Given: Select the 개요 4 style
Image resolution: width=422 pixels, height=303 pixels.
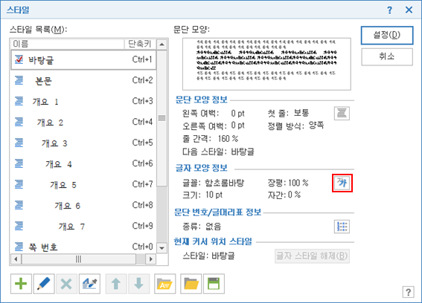Looking at the screenshot, I should click(x=83, y=164).
